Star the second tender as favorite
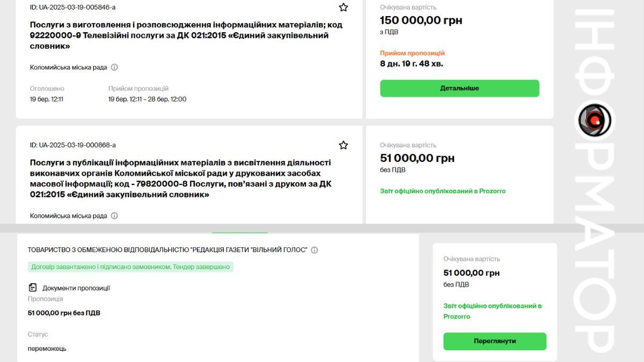Image resolution: width=644 pixels, height=362 pixels. (343, 145)
